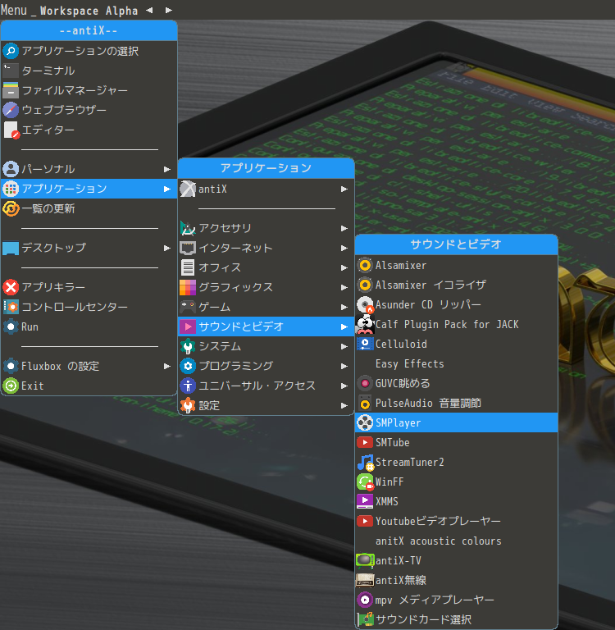The height and width of the screenshot is (630, 615).
Task: Click the Workspace Alpha label
Action: coord(89,11)
